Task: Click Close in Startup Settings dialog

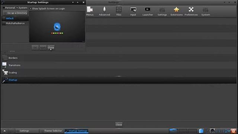Action: pyautogui.click(x=51, y=48)
